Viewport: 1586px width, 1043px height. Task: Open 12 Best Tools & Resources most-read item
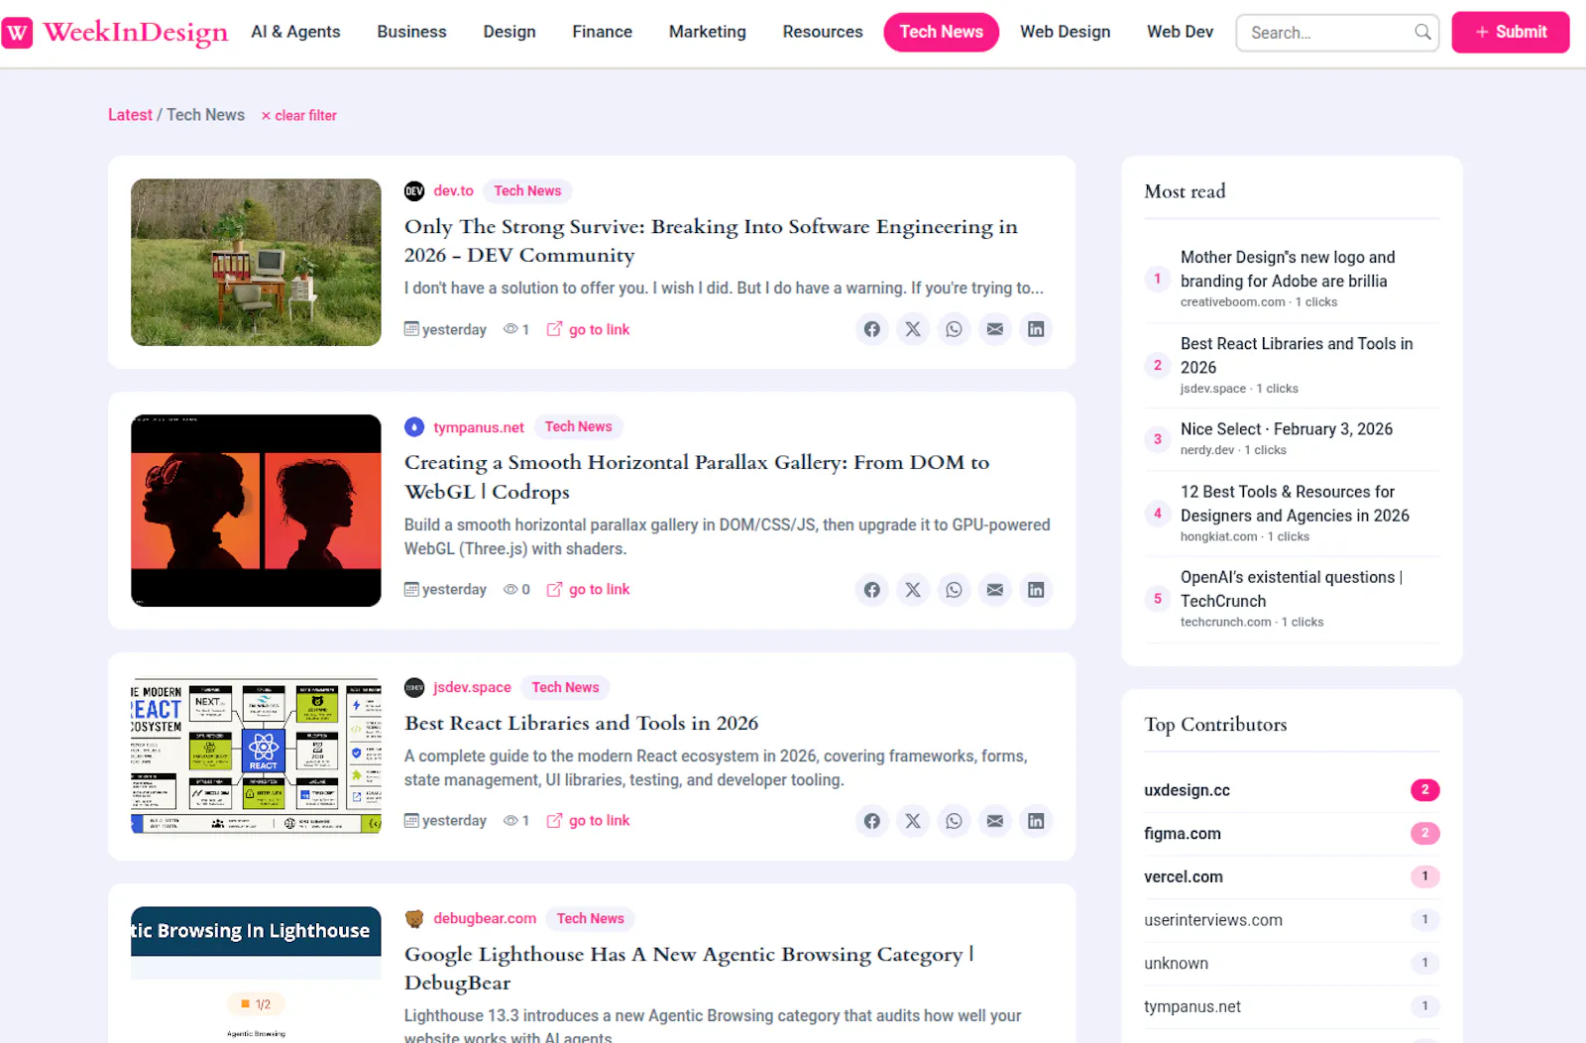click(x=1295, y=504)
